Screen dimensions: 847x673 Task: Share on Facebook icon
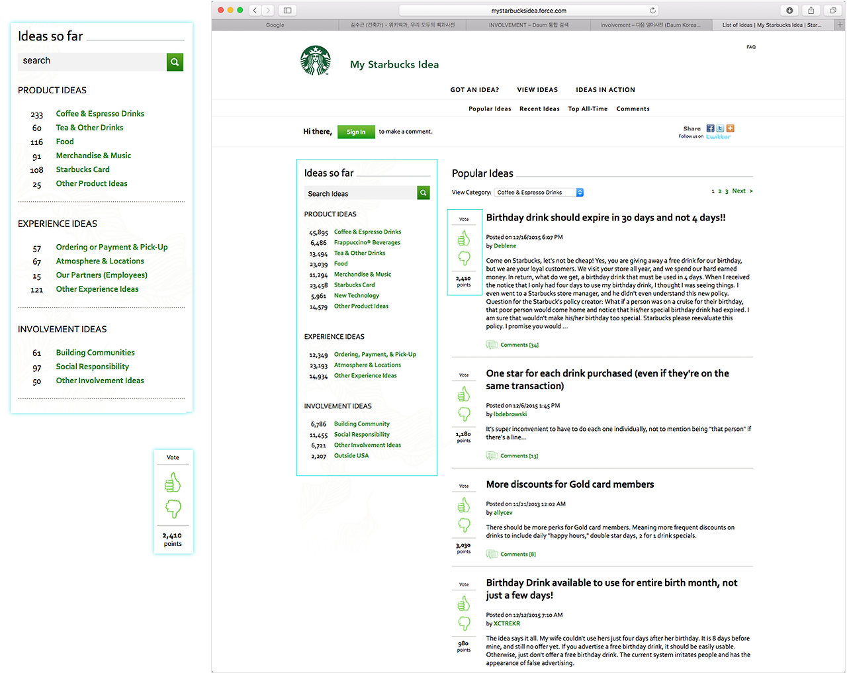click(x=710, y=128)
